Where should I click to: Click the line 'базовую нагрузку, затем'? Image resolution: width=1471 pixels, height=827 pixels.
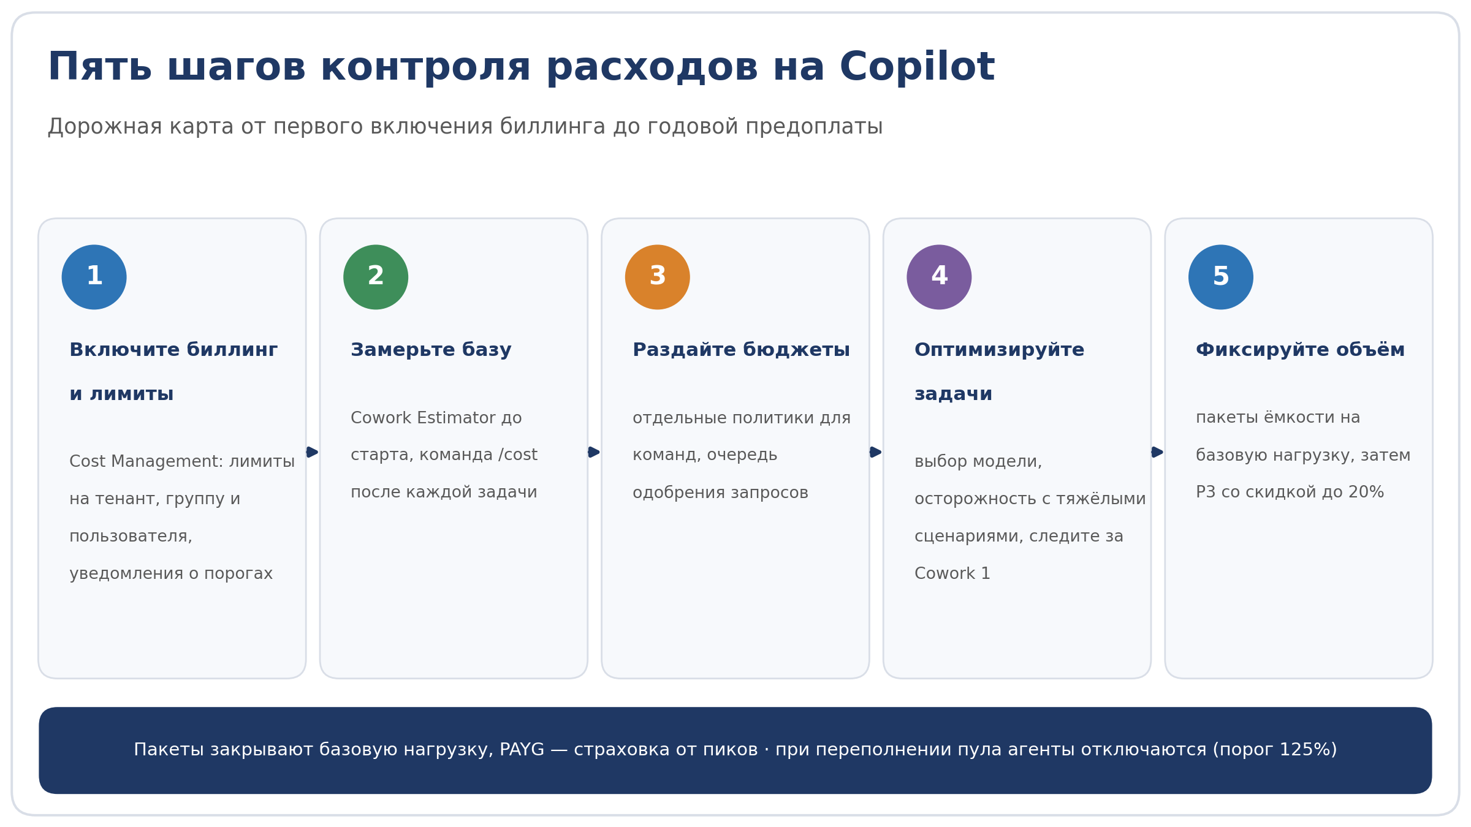click(1303, 455)
